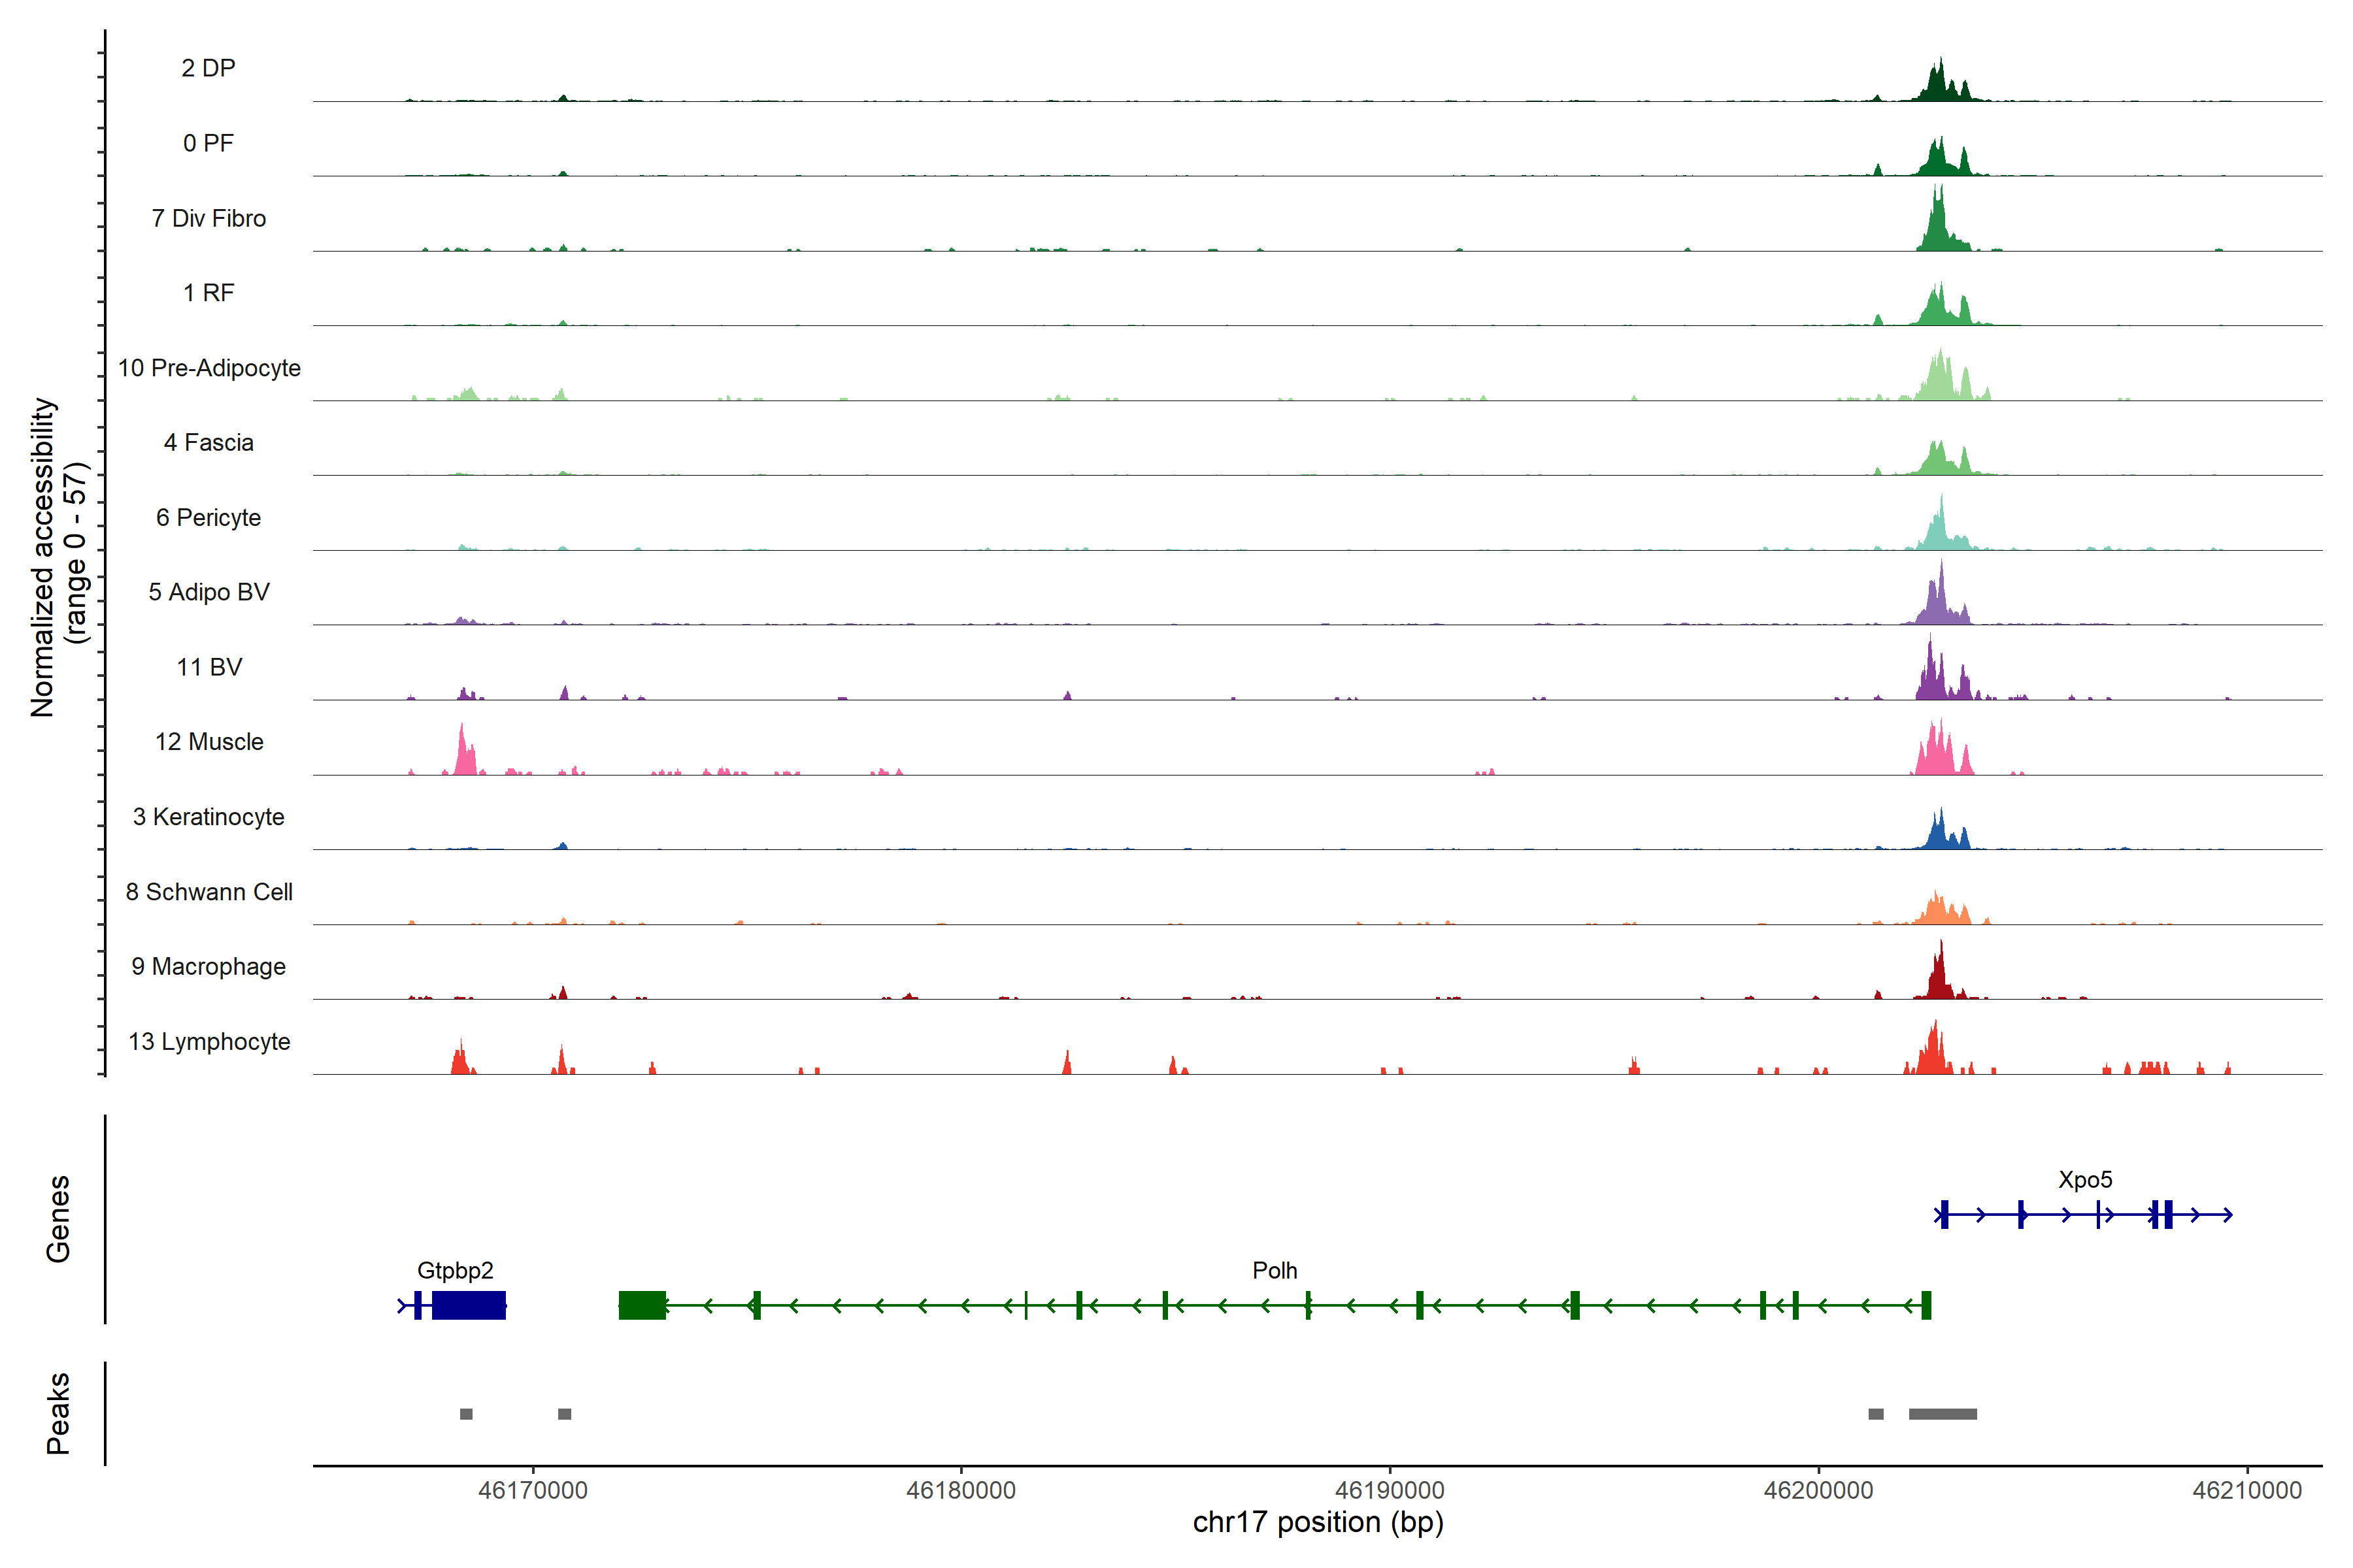Click the 46200000 axis tick label

(x=1818, y=1490)
